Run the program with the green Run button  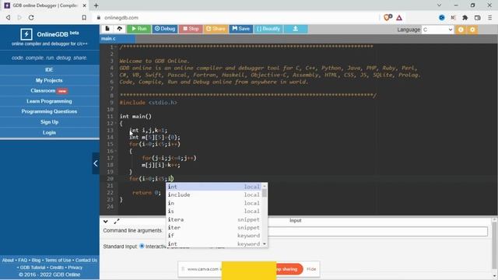[139, 29]
